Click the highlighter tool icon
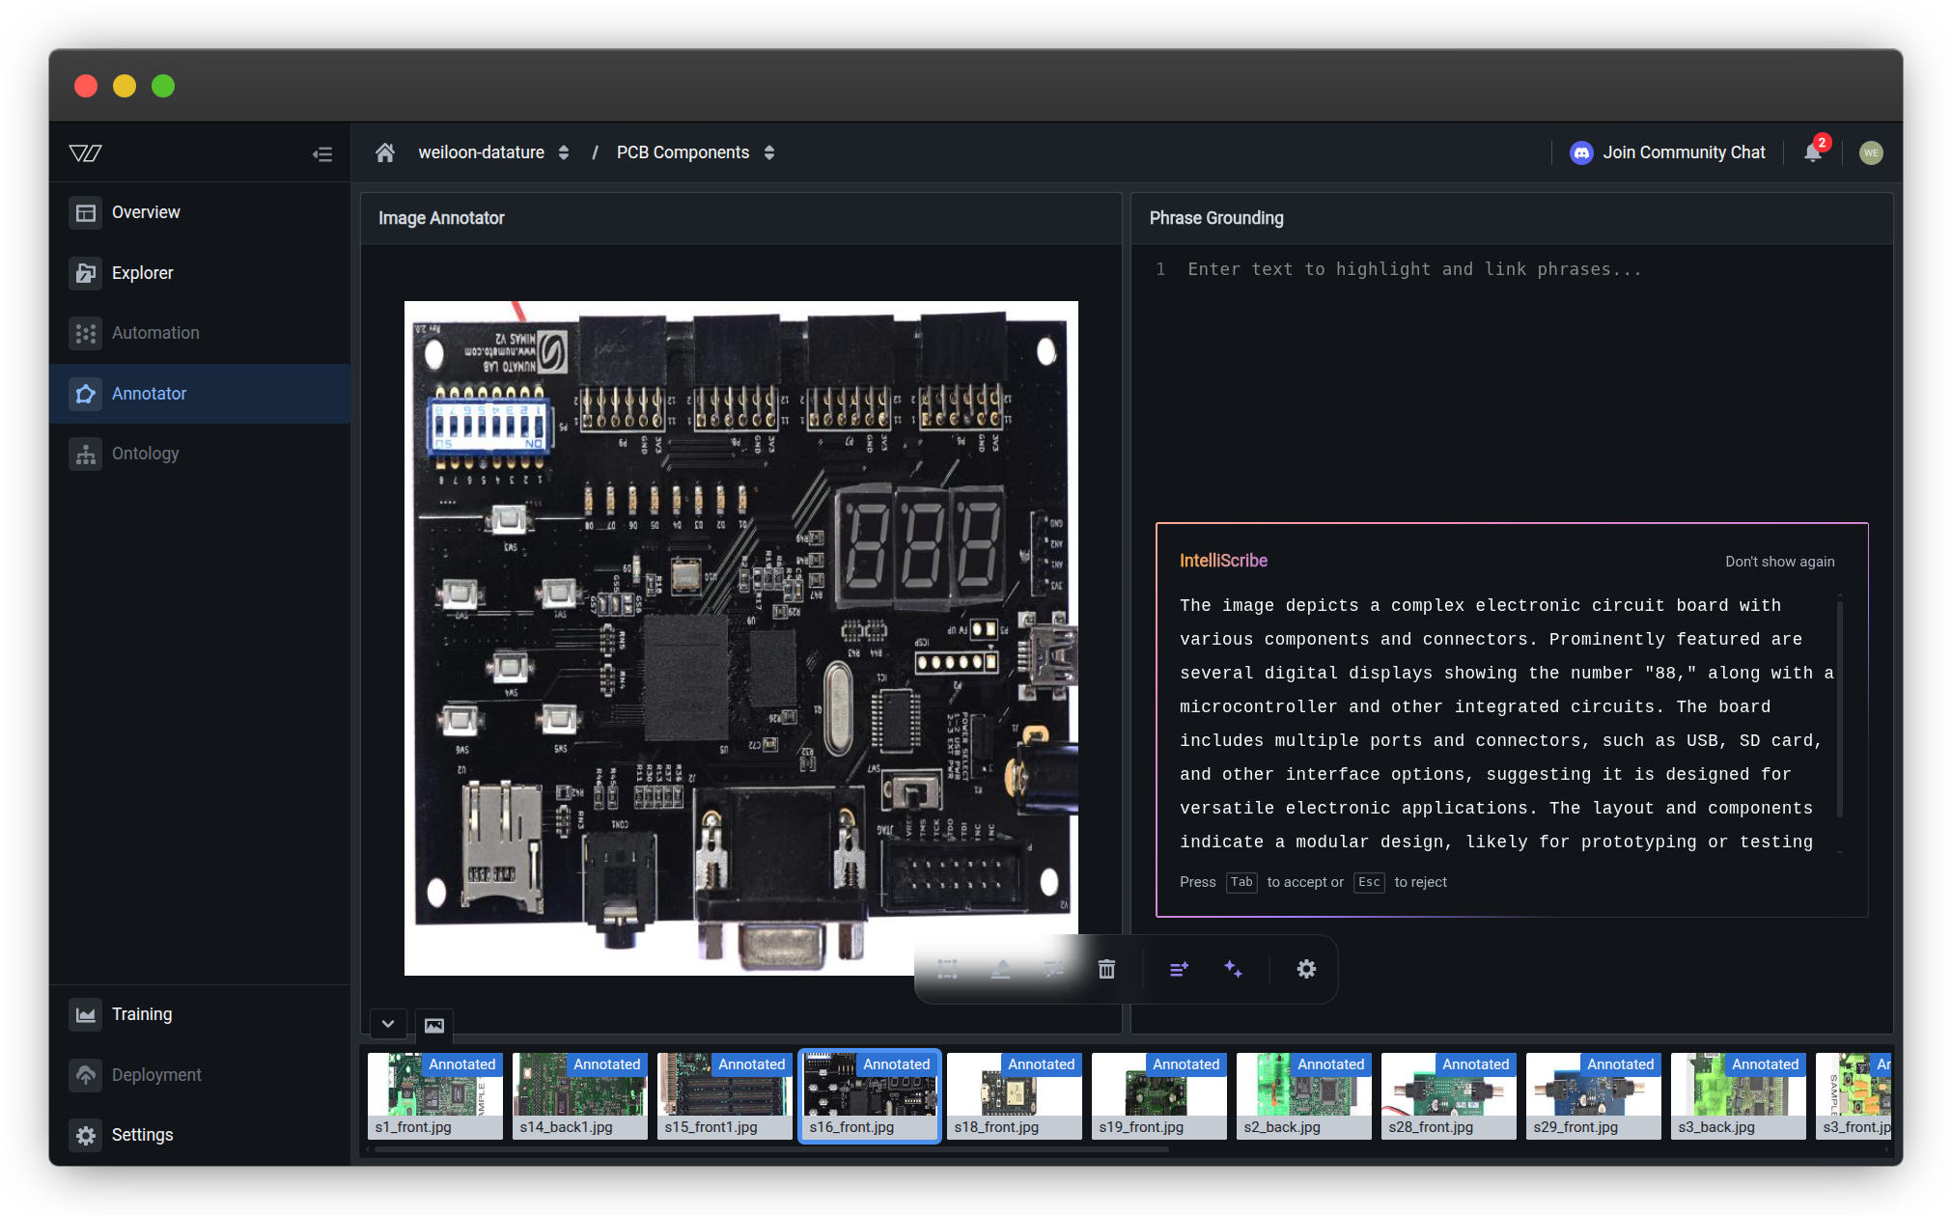The width and height of the screenshot is (1952, 1215). point(1001,969)
